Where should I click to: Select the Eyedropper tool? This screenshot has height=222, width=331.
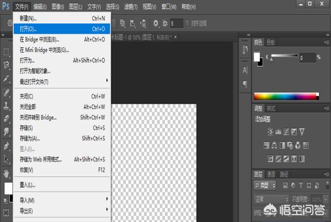coord(6,79)
